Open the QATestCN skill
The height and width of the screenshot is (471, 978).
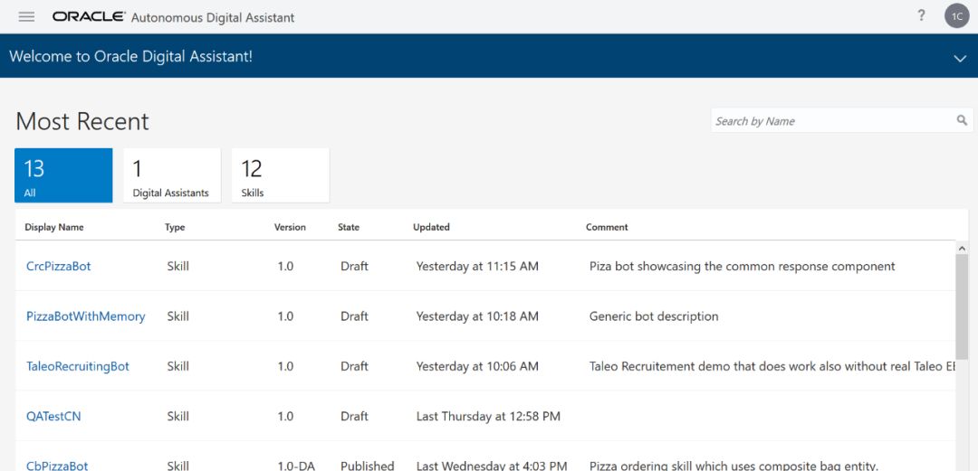click(x=53, y=416)
